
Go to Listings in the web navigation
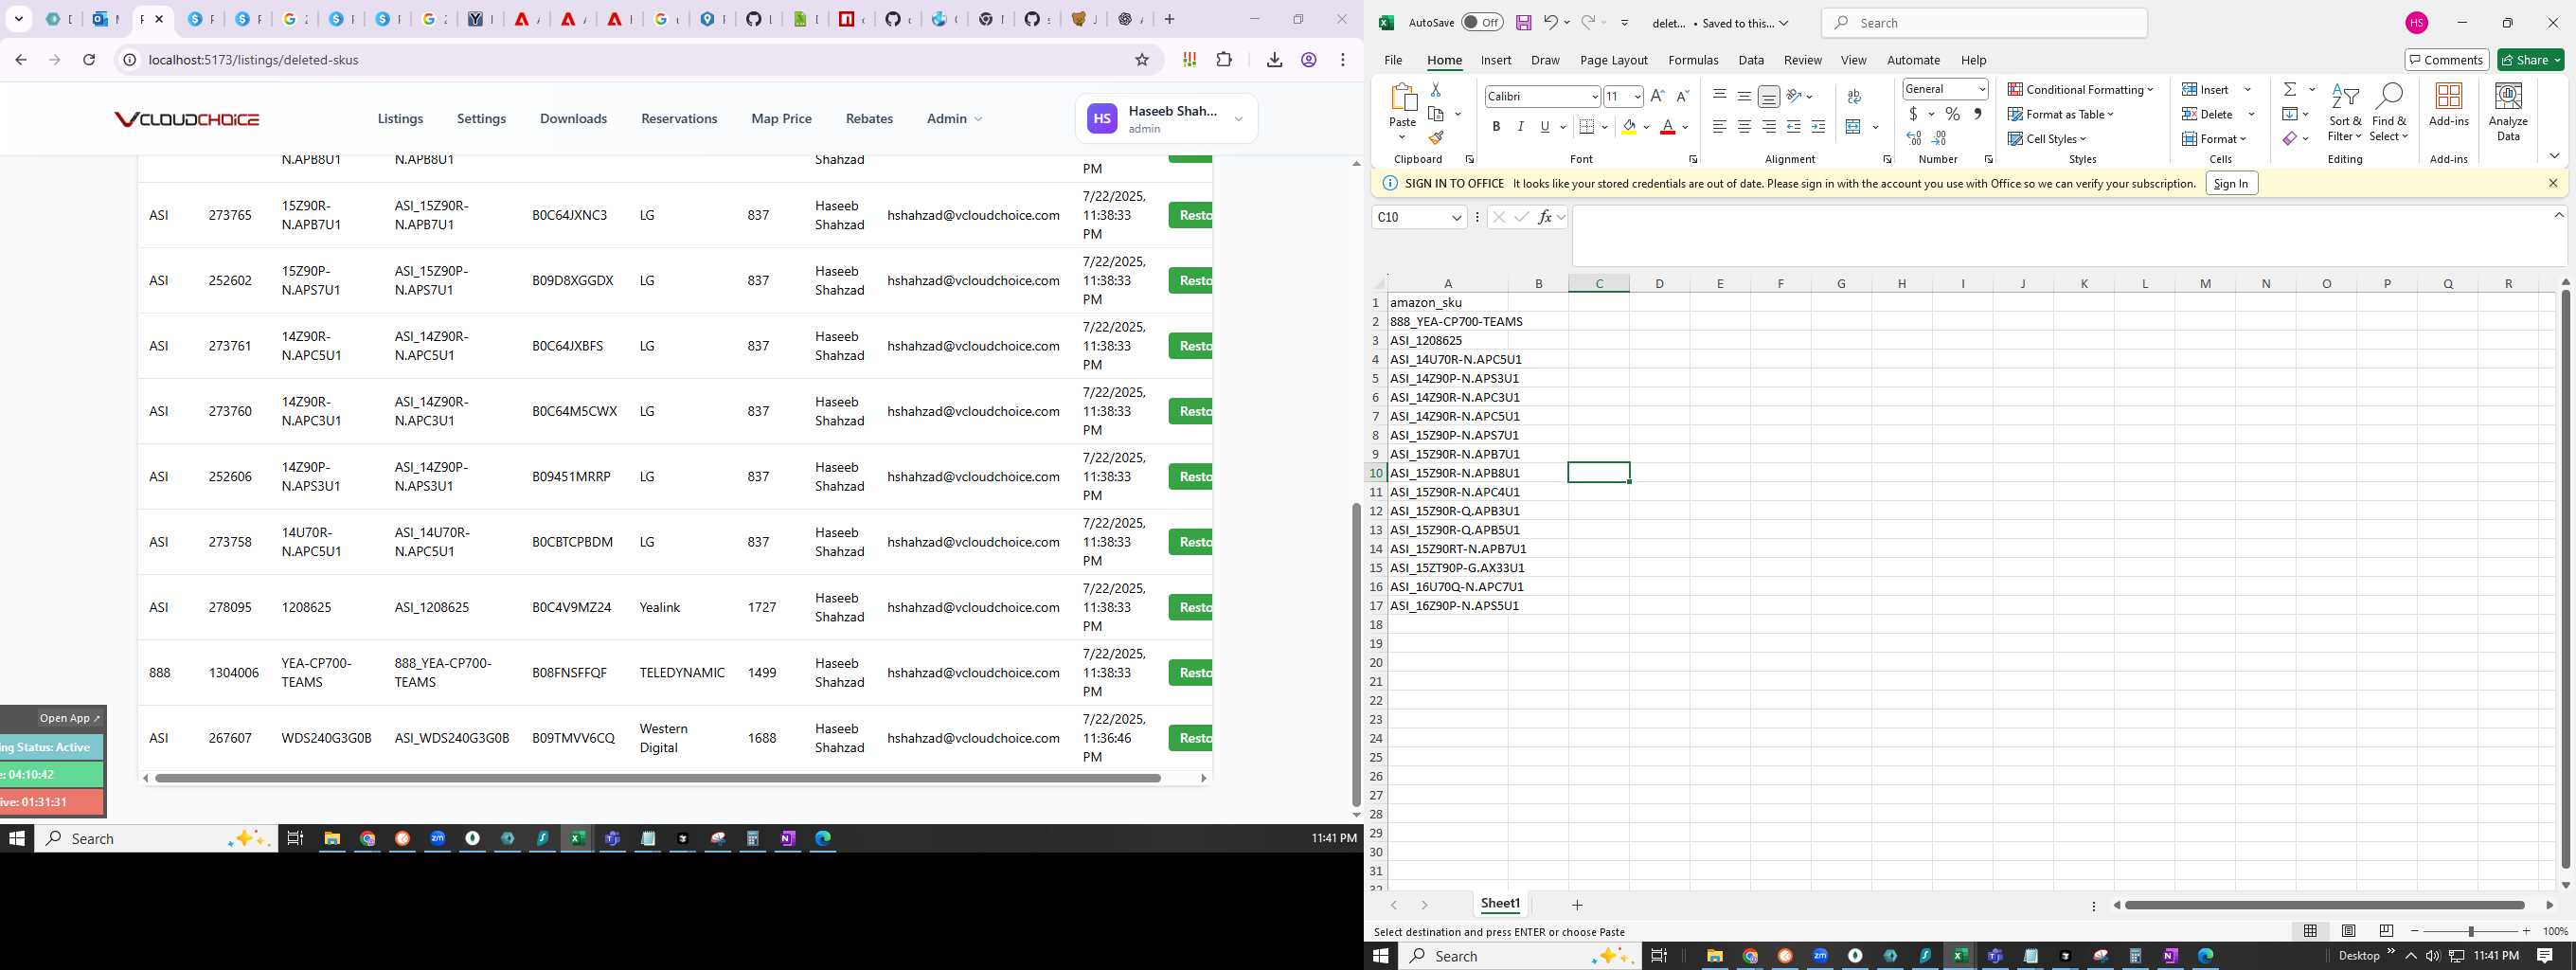point(400,119)
